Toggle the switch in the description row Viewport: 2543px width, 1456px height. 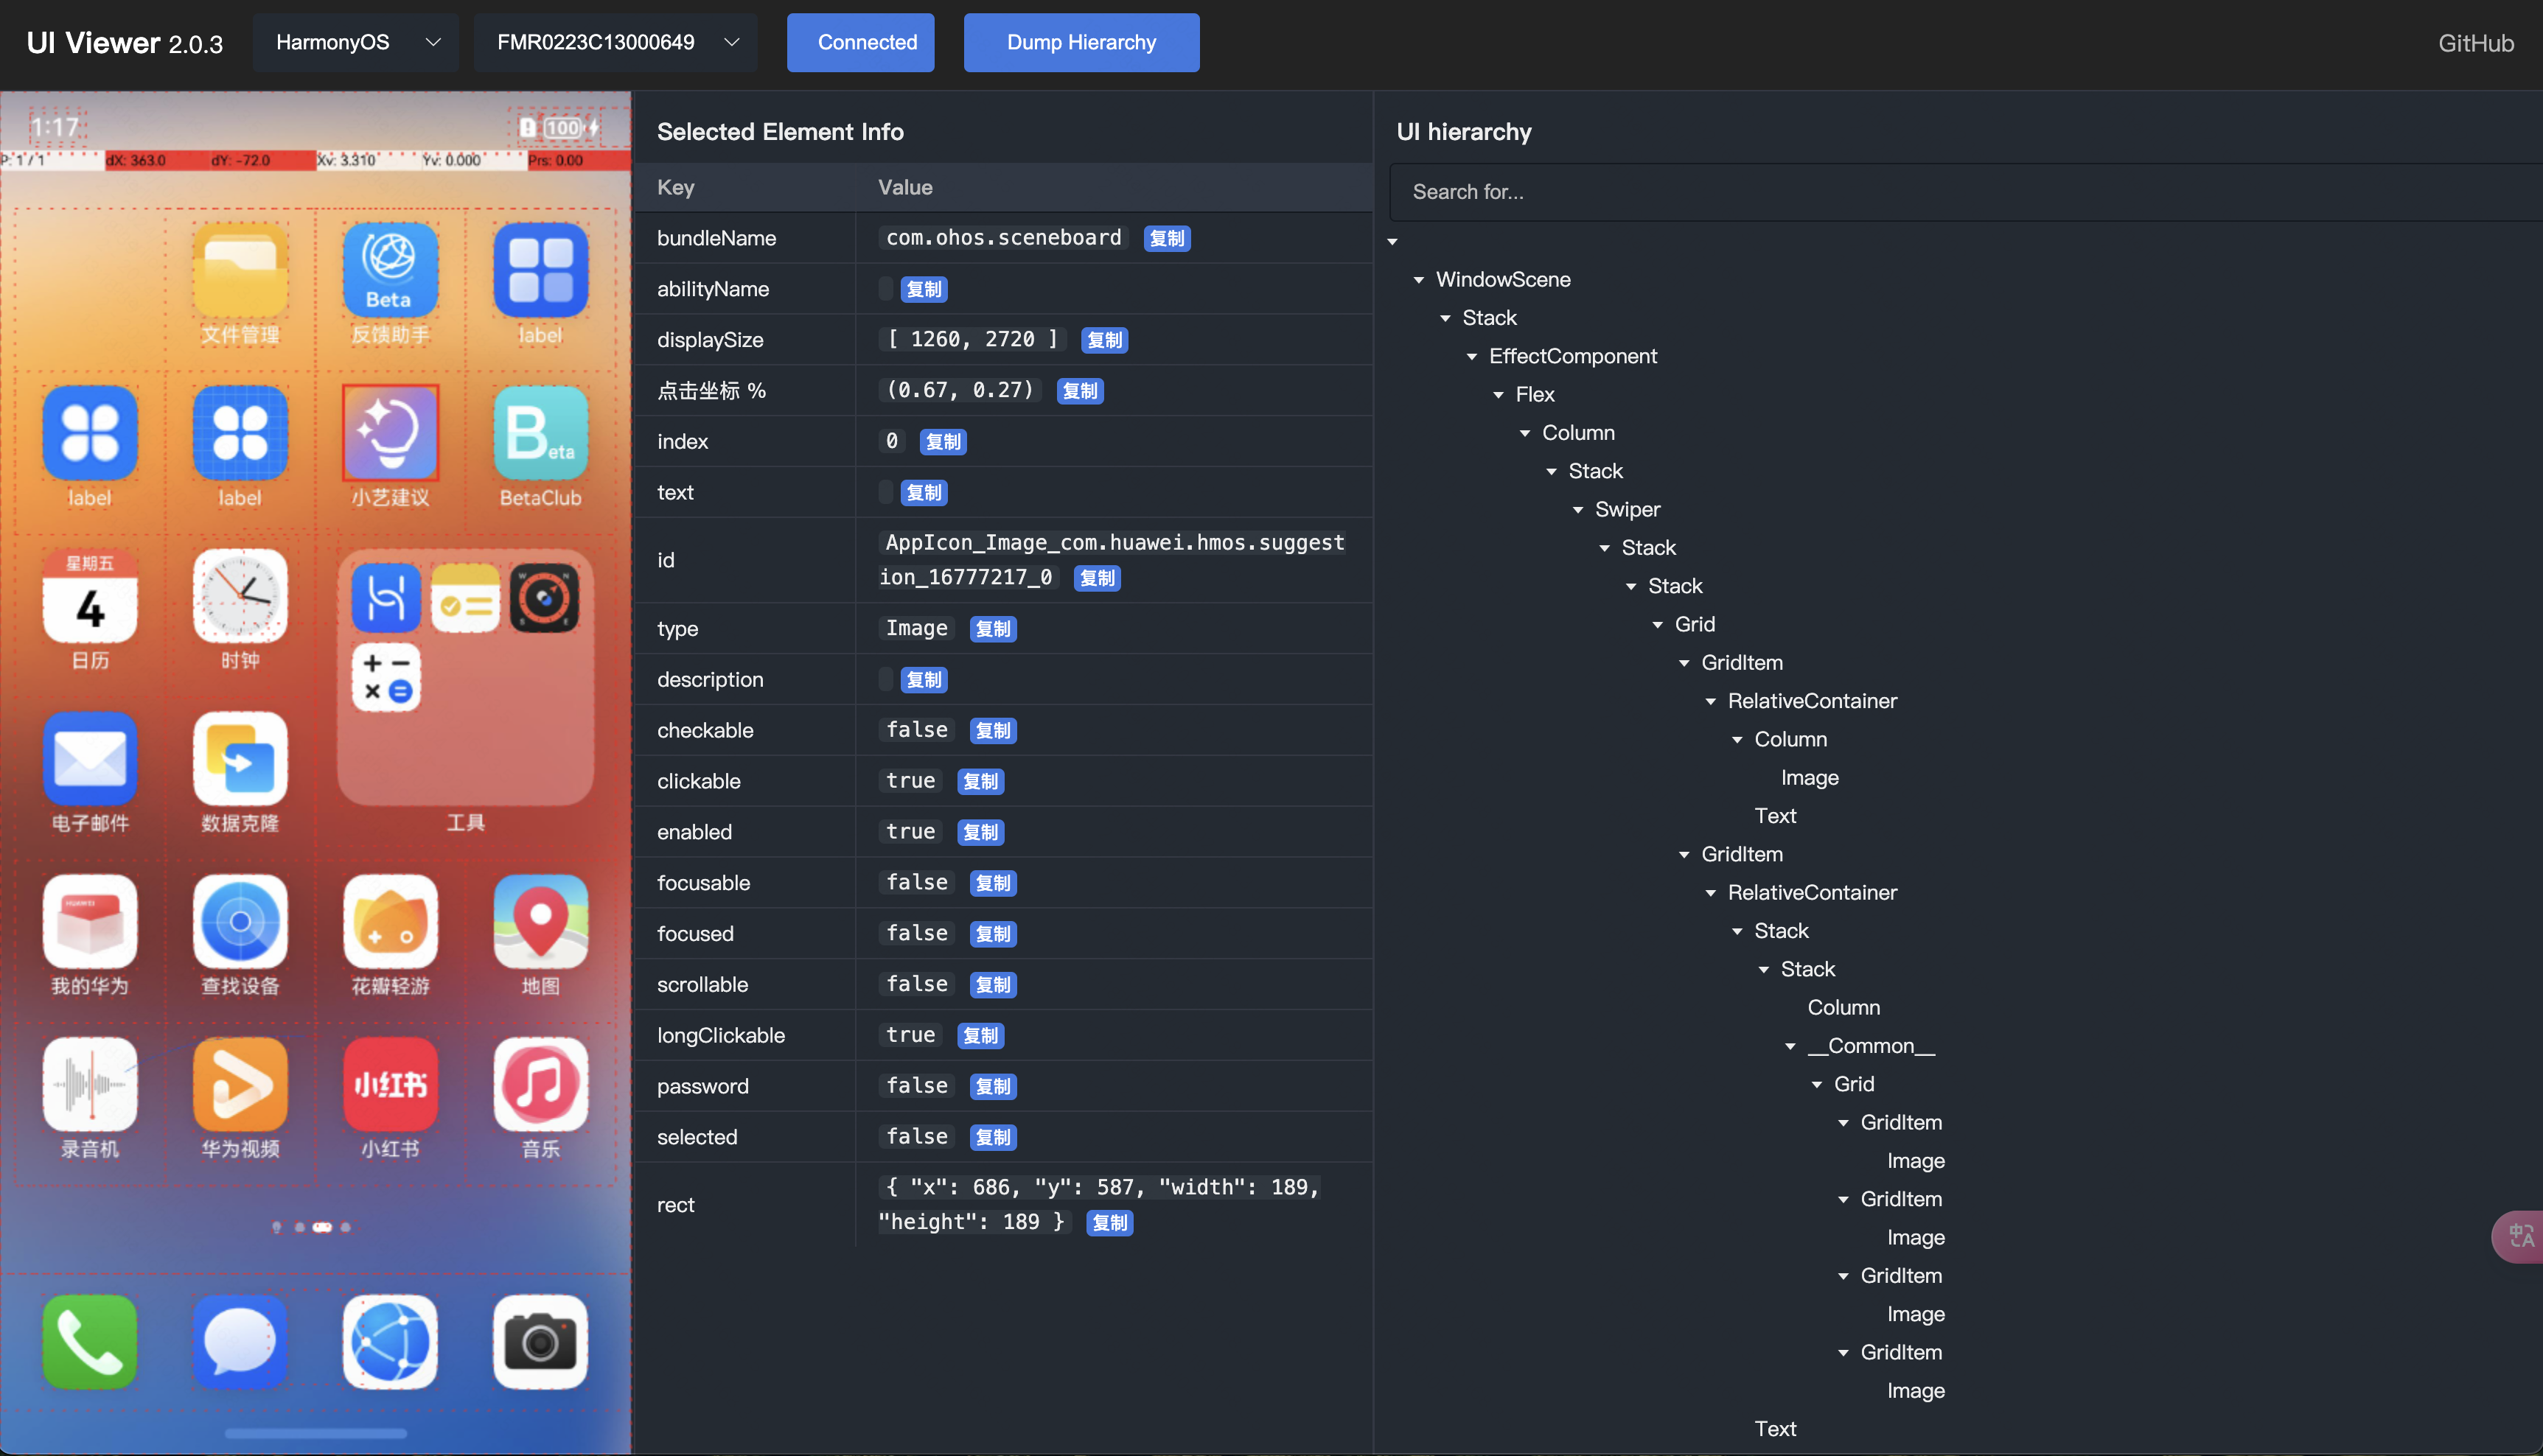click(x=885, y=679)
